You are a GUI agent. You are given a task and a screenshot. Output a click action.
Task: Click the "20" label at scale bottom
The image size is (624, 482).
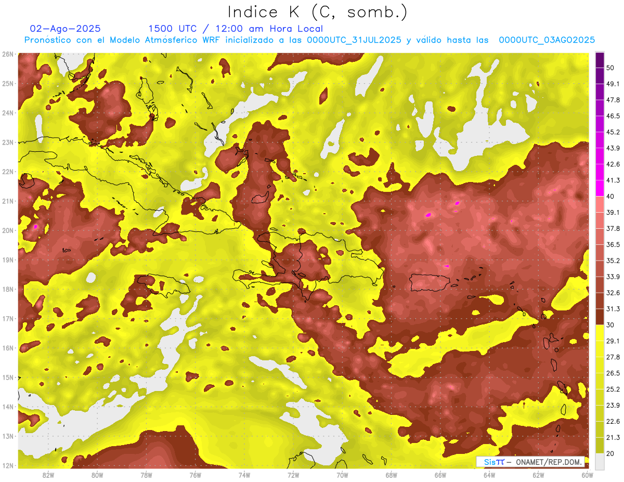(611, 453)
